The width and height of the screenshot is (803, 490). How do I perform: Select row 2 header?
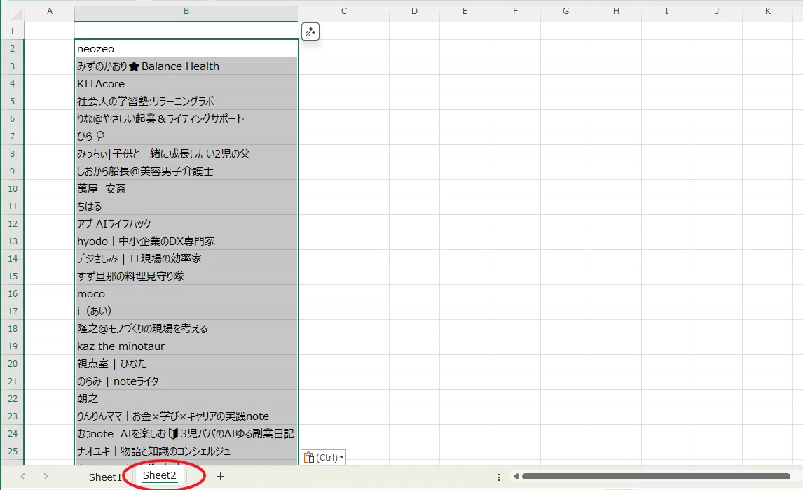tap(13, 48)
